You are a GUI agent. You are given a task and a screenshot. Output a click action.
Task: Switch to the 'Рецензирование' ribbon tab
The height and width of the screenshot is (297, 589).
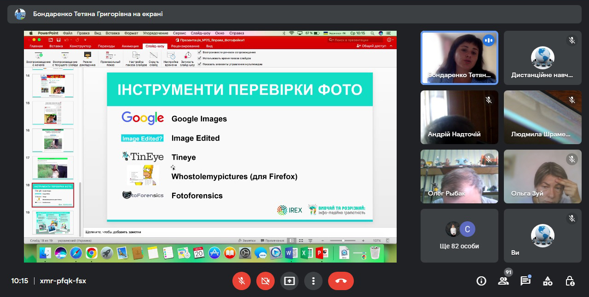(185, 46)
